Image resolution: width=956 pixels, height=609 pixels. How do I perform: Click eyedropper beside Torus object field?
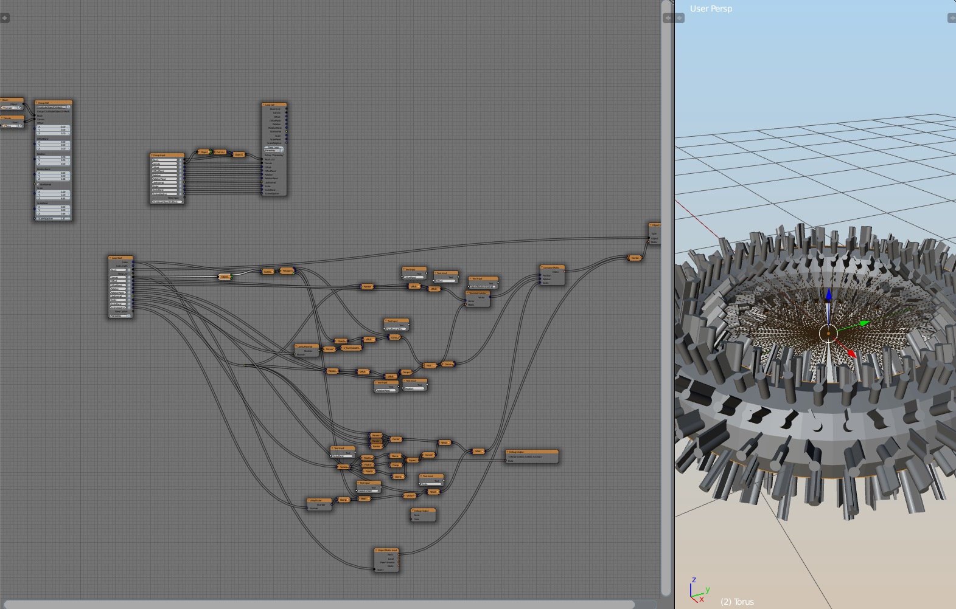coord(21,126)
